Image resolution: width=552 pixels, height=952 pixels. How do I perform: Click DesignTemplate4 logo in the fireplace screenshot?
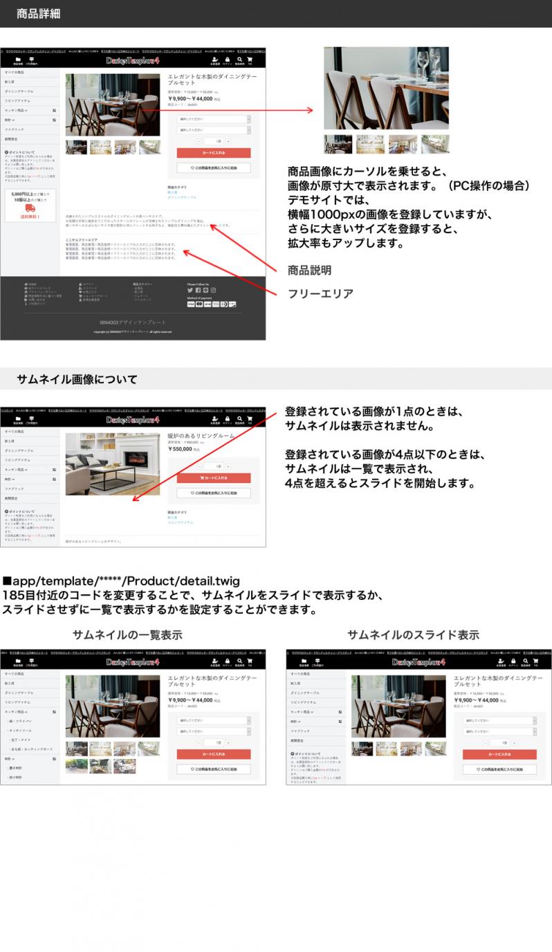coord(133,419)
